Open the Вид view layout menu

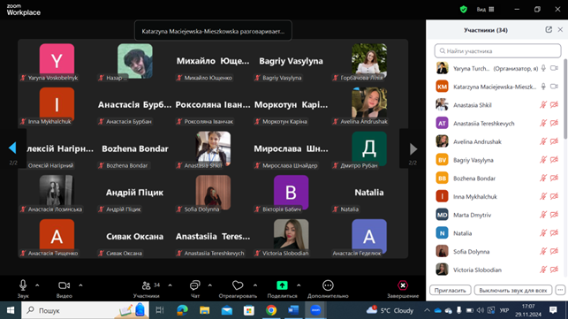(x=486, y=10)
